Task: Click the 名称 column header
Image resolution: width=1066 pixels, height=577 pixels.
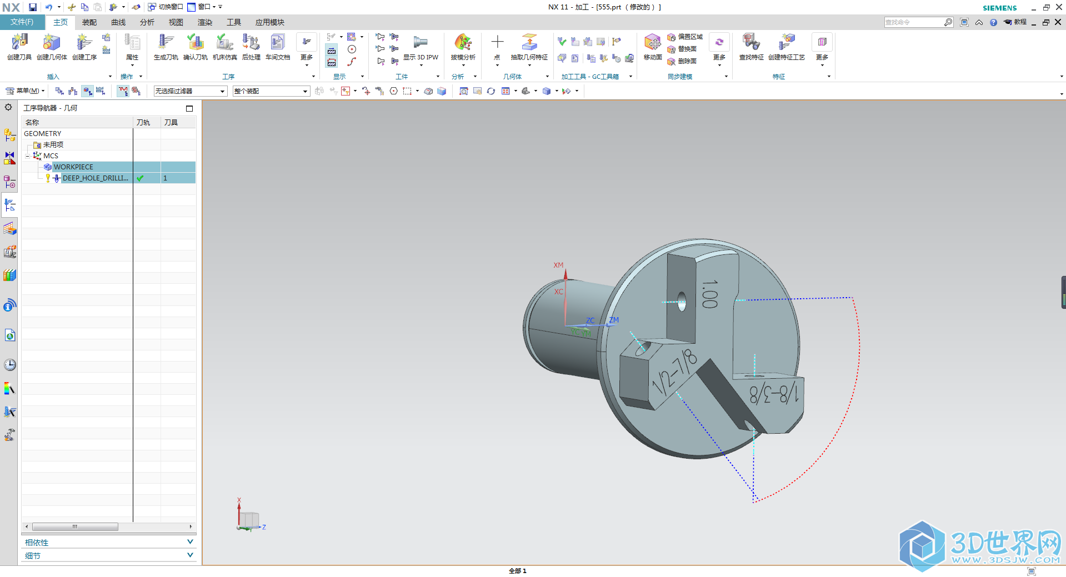Action: [77, 122]
